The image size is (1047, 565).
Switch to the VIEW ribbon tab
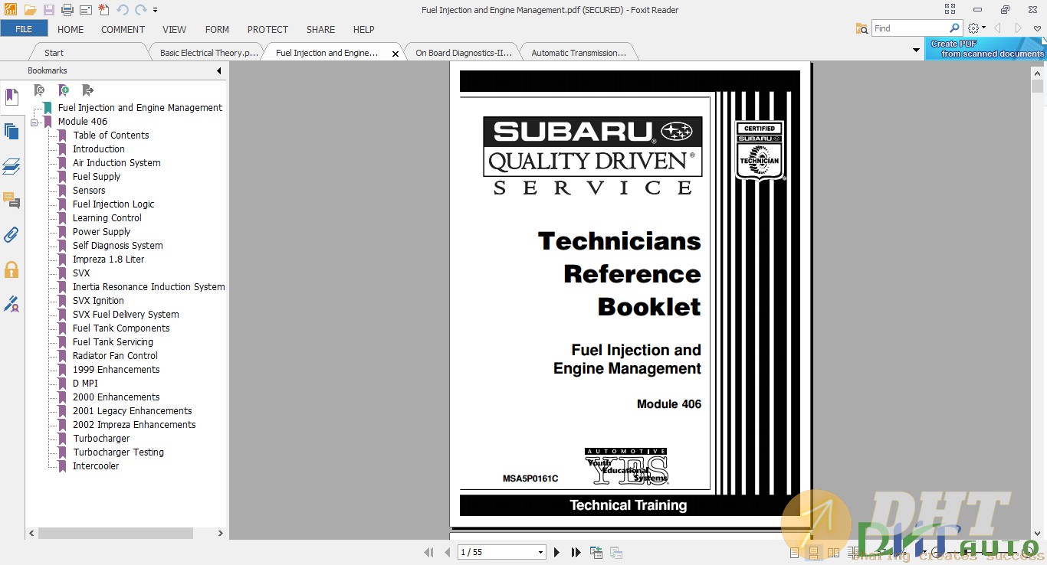click(175, 29)
